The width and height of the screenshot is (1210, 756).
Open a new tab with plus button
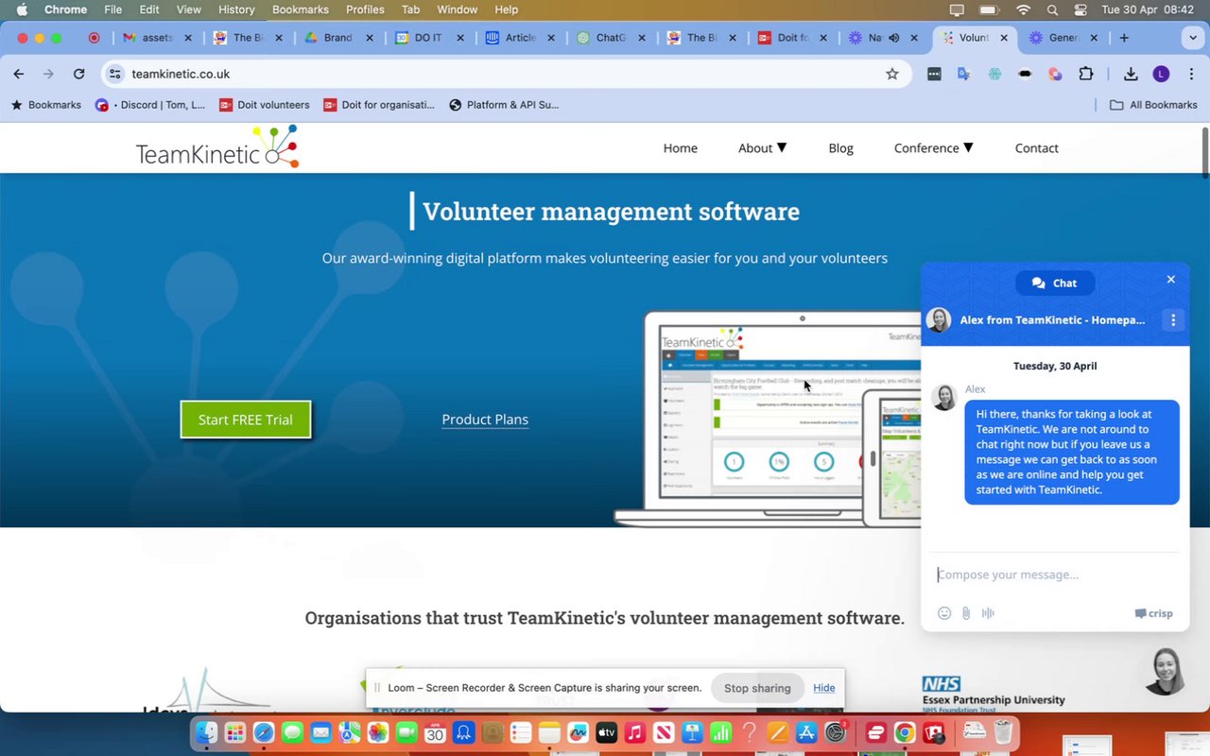coord(1124,38)
